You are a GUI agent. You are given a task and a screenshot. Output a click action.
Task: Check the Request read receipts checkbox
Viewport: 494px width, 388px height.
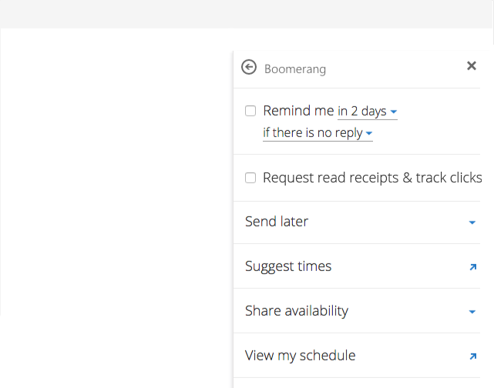coord(250,178)
